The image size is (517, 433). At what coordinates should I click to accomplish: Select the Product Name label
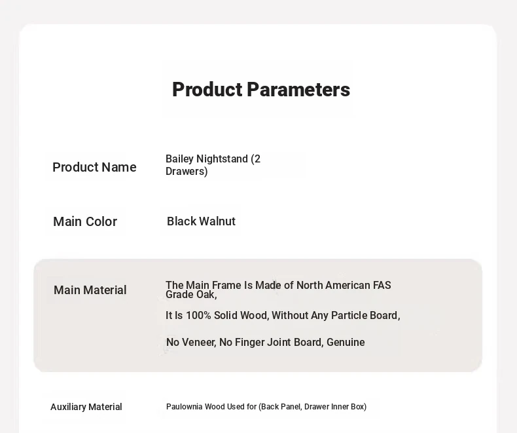coord(94,167)
